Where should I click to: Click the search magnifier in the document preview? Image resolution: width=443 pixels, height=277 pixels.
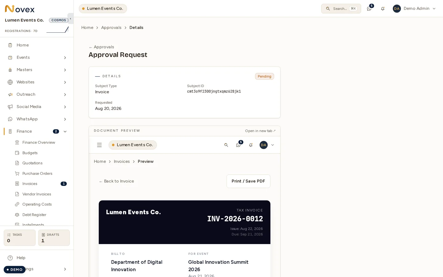tap(226, 145)
